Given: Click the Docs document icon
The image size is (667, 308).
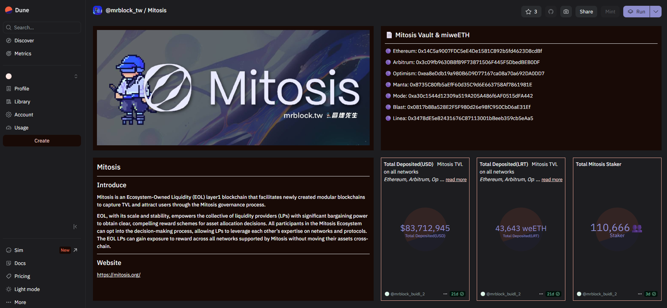Looking at the screenshot, I should coord(9,263).
